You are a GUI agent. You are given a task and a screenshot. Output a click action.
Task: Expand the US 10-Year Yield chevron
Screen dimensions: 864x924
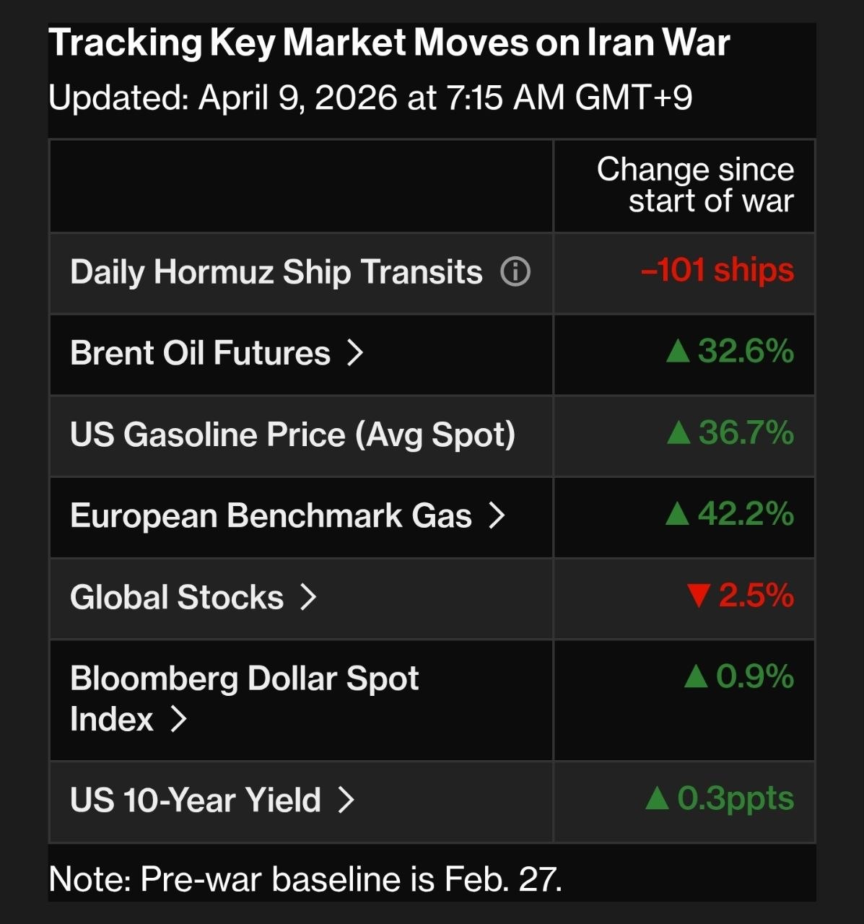click(346, 800)
